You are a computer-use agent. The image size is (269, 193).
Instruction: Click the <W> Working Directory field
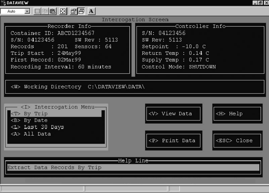point(135,87)
